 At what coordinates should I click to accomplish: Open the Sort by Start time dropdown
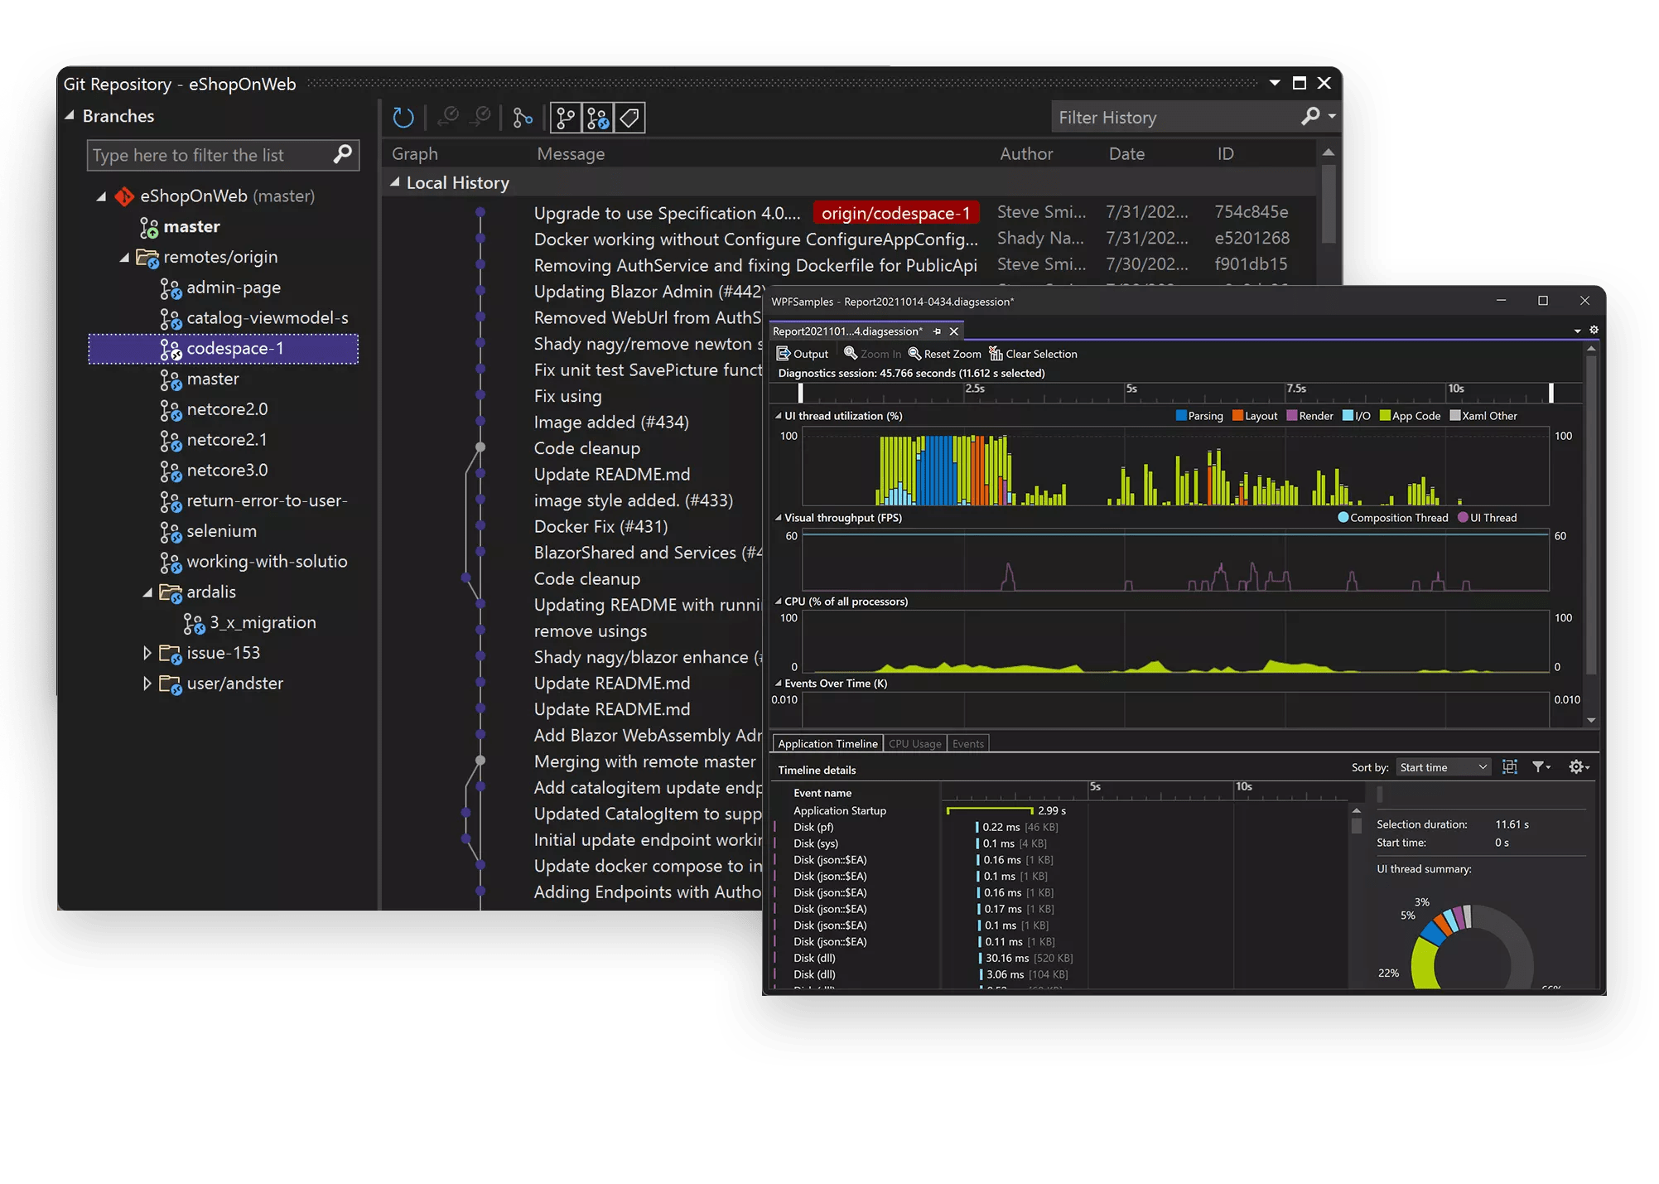click(1443, 766)
